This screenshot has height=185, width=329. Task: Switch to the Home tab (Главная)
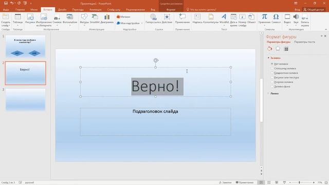[x=20, y=10]
